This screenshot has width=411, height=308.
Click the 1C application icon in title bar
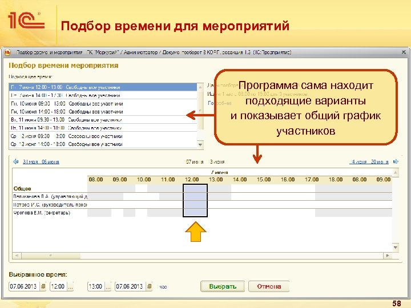7,52
